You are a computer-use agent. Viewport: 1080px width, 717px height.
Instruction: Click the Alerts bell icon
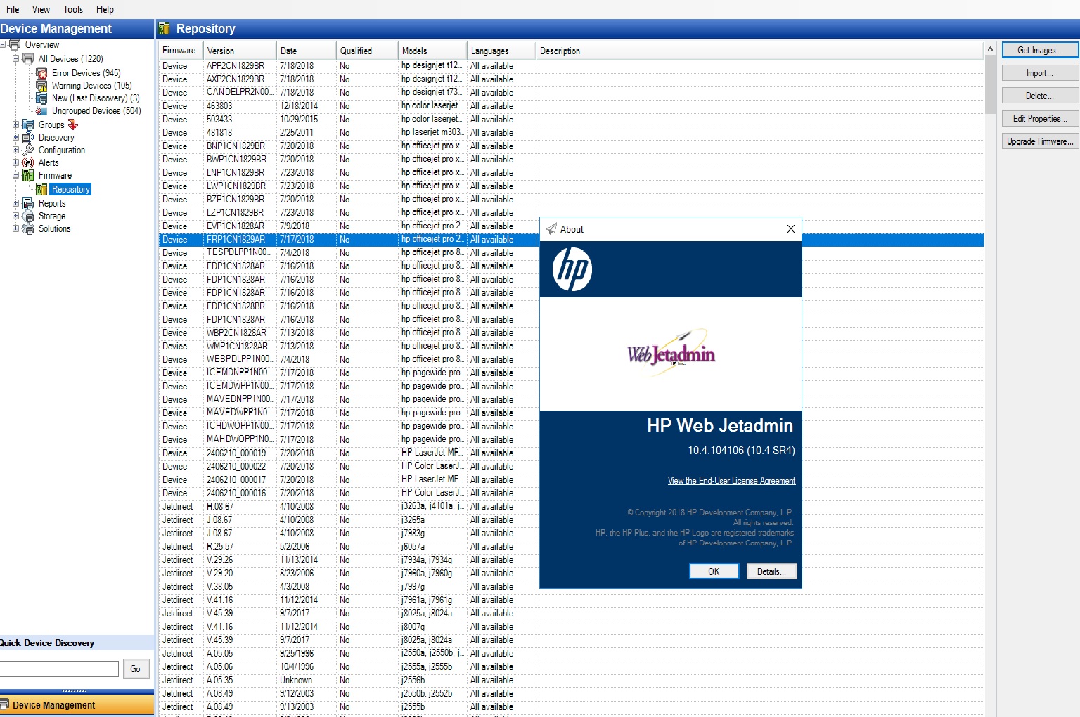28,162
